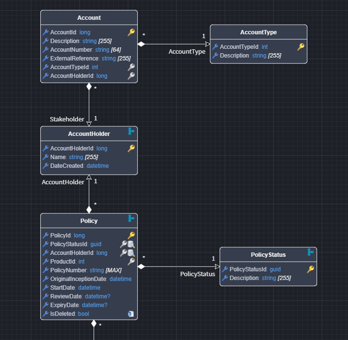348x340 pixels.
Task: Select the ExpiryDate datetime? attribute
Action: tap(79, 305)
